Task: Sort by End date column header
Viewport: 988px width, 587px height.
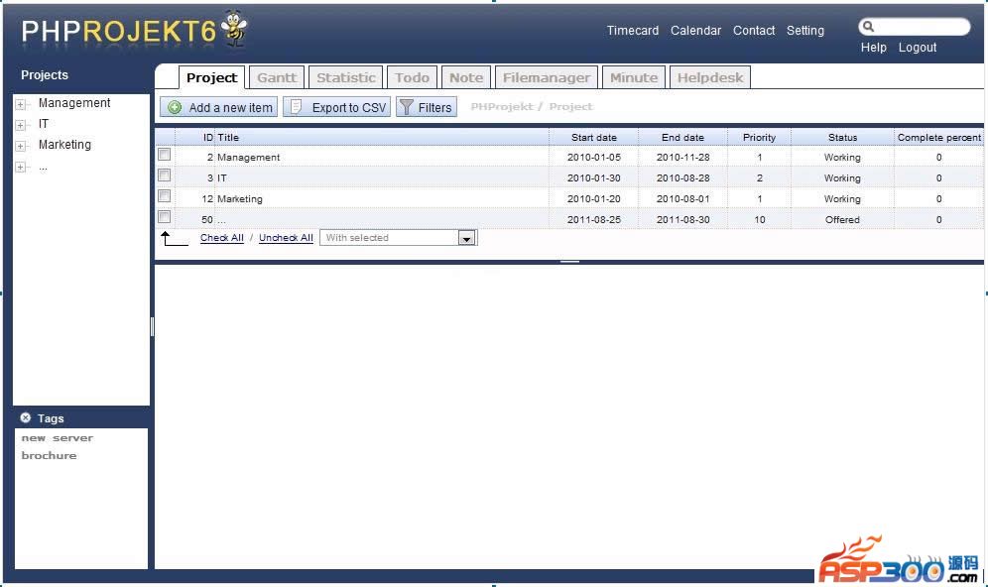Action: (683, 137)
